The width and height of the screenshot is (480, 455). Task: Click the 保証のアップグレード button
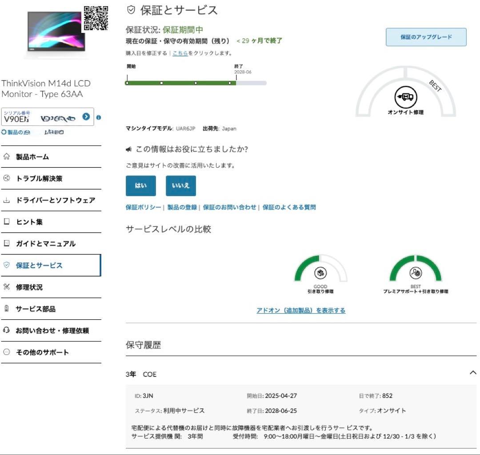click(425, 38)
